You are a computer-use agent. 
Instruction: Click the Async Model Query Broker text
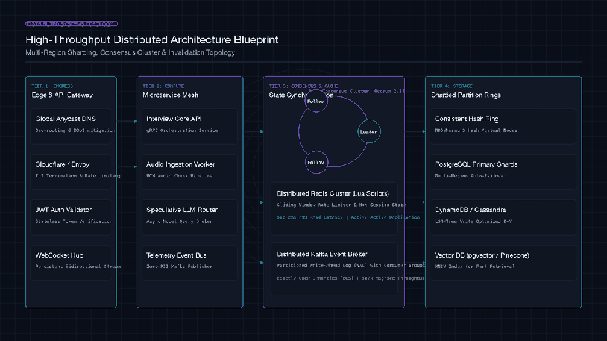coord(179,221)
